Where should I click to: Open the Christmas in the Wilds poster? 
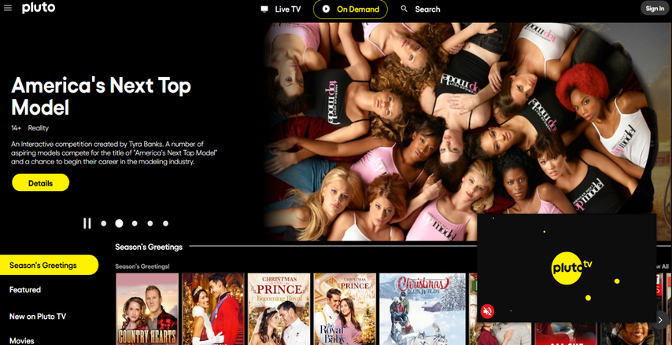pyautogui.click(x=423, y=309)
